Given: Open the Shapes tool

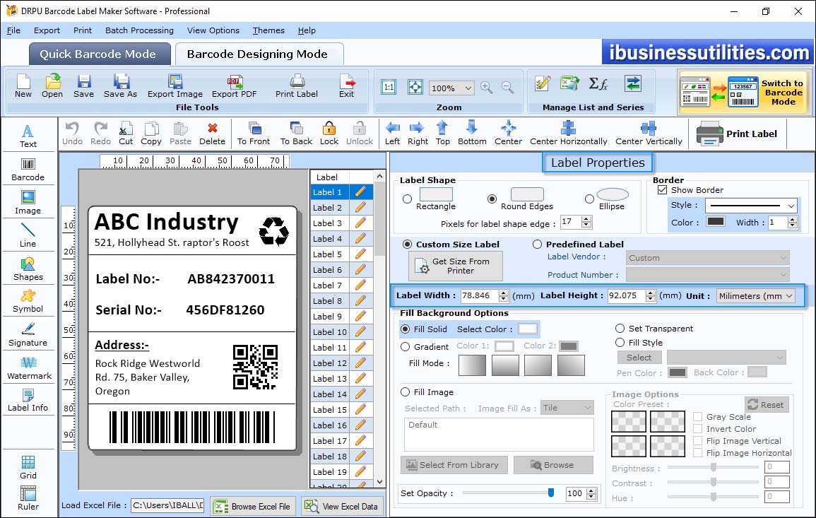Looking at the screenshot, I should coord(28,269).
